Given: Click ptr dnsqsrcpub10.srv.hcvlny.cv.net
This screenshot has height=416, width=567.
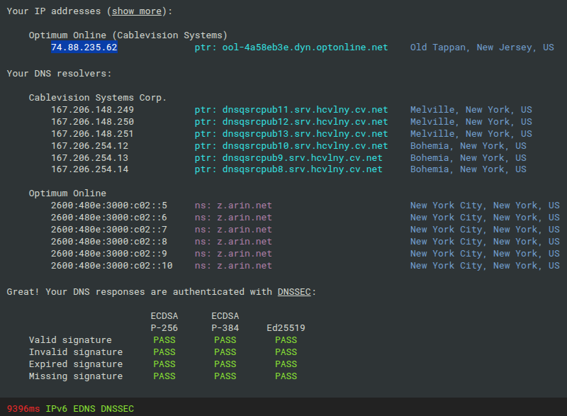Looking at the screenshot, I should pos(291,146).
